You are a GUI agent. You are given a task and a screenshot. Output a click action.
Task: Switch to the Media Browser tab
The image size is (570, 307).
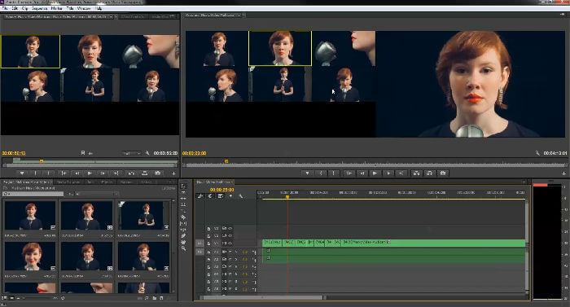pyautogui.click(x=68, y=182)
